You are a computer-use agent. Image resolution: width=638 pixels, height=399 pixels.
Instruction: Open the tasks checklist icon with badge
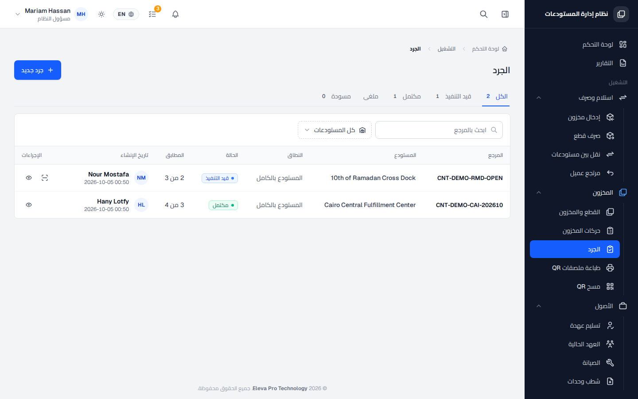coord(152,14)
